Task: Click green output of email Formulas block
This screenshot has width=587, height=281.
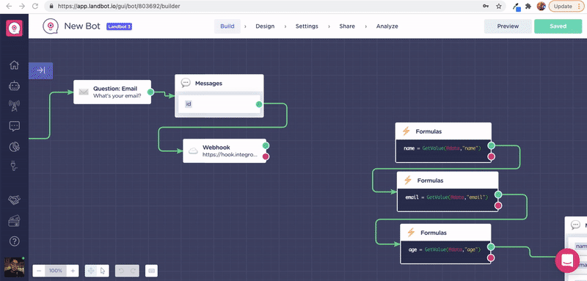Action: [x=498, y=194]
